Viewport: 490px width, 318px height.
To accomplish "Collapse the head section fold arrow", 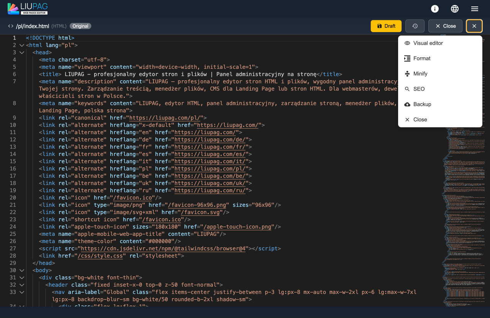I will (x=22, y=52).
